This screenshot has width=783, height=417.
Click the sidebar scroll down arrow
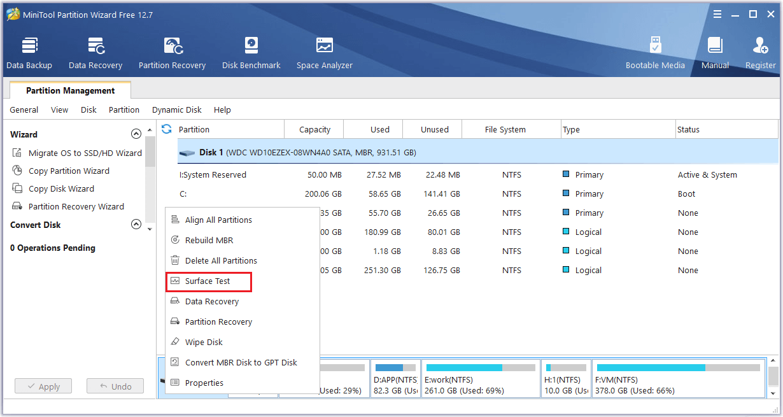point(150,229)
